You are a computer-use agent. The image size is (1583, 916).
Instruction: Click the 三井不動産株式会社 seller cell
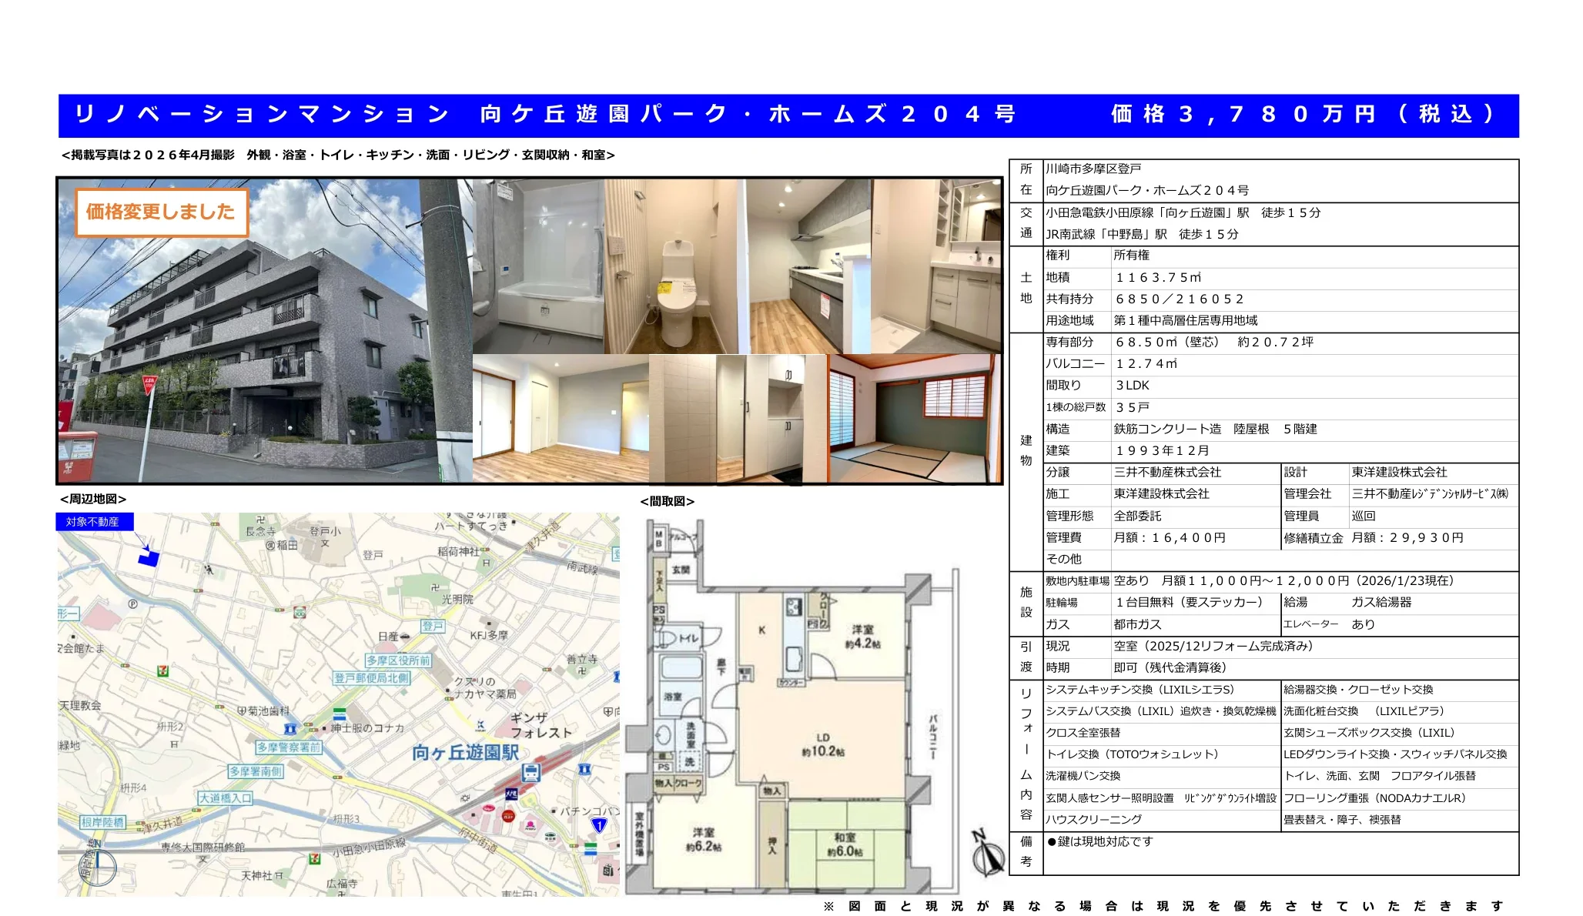[x=1167, y=472]
